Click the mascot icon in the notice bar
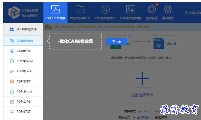Viewport: 201px width, 120px height. (x=48, y=27)
